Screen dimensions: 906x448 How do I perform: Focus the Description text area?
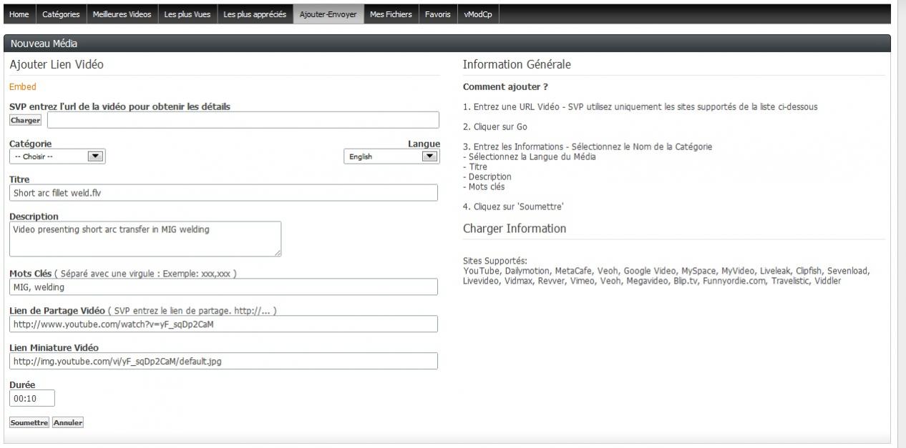point(145,239)
